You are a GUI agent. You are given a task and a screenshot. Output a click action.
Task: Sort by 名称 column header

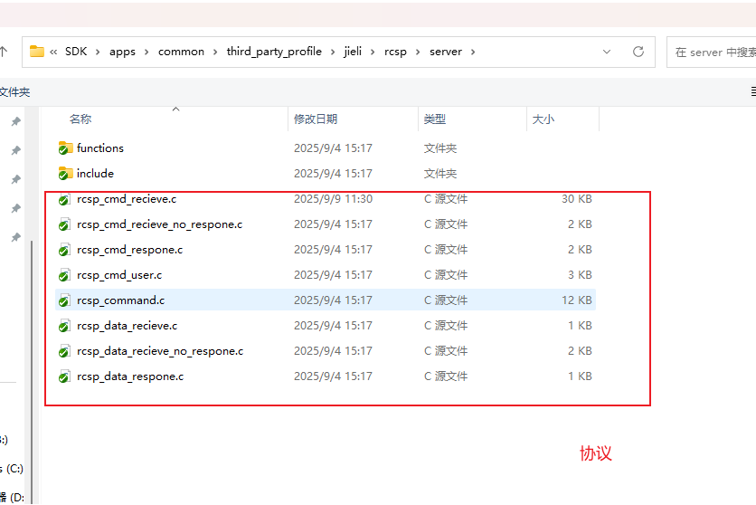pyautogui.click(x=80, y=119)
